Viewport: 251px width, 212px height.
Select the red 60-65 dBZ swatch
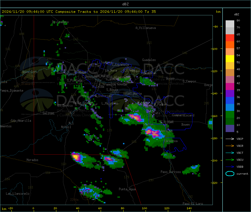click(x=230, y=38)
